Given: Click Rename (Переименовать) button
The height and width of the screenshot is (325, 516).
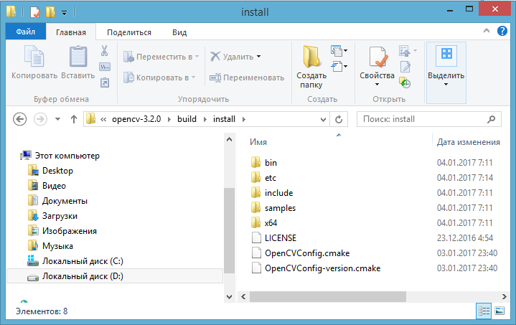Looking at the screenshot, I should (x=247, y=77).
